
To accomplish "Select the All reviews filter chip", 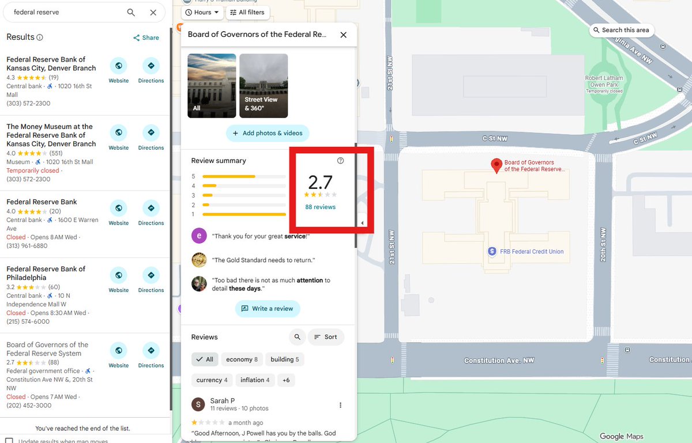I will pos(204,359).
